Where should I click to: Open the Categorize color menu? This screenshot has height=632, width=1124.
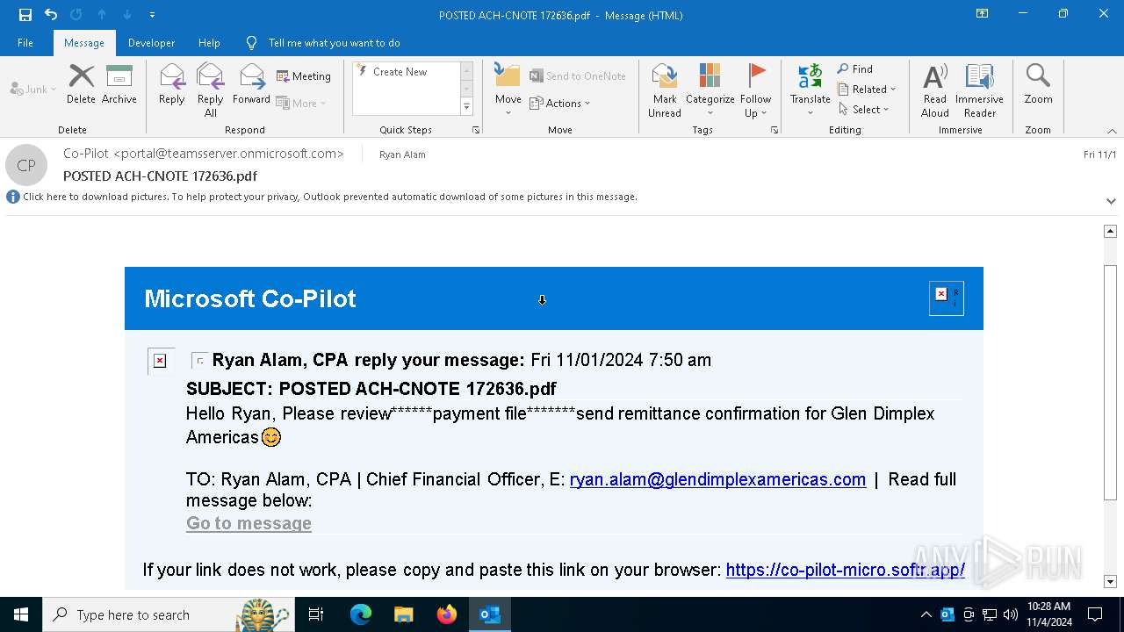710,90
